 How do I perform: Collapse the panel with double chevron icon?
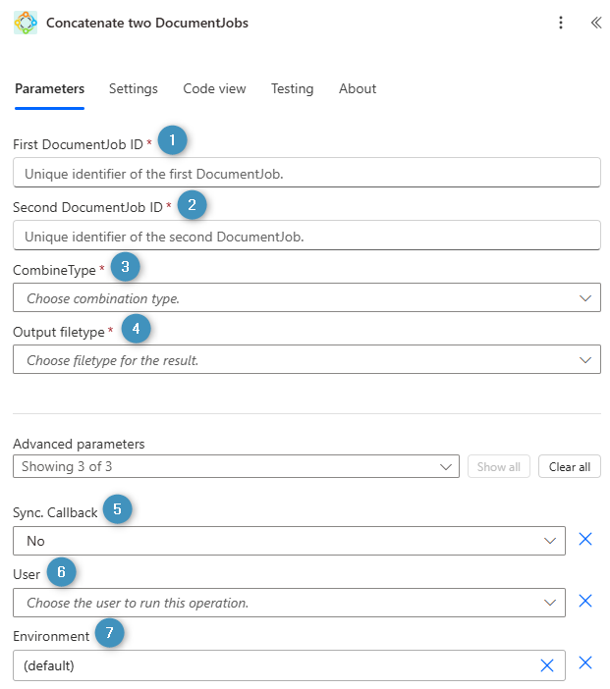(x=595, y=24)
